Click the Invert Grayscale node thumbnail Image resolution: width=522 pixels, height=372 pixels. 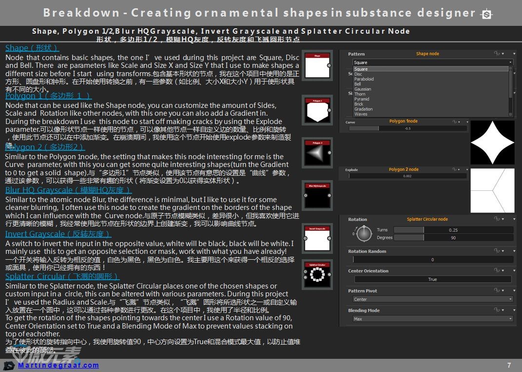pyautogui.click(x=317, y=238)
